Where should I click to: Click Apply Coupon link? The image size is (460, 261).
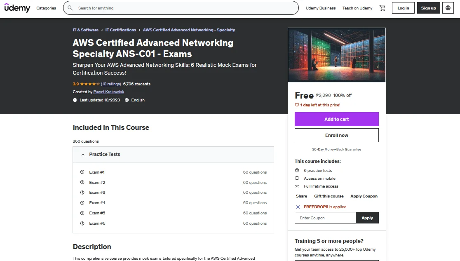tap(364, 196)
